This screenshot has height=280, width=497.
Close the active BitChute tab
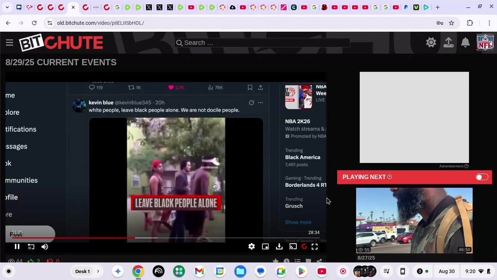(x=73, y=7)
